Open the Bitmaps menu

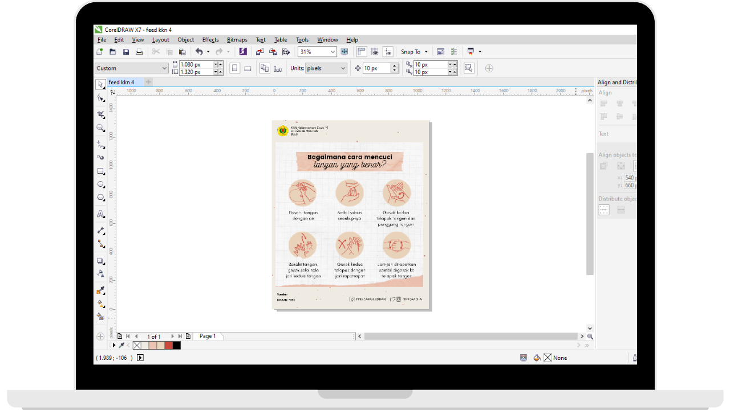(237, 40)
